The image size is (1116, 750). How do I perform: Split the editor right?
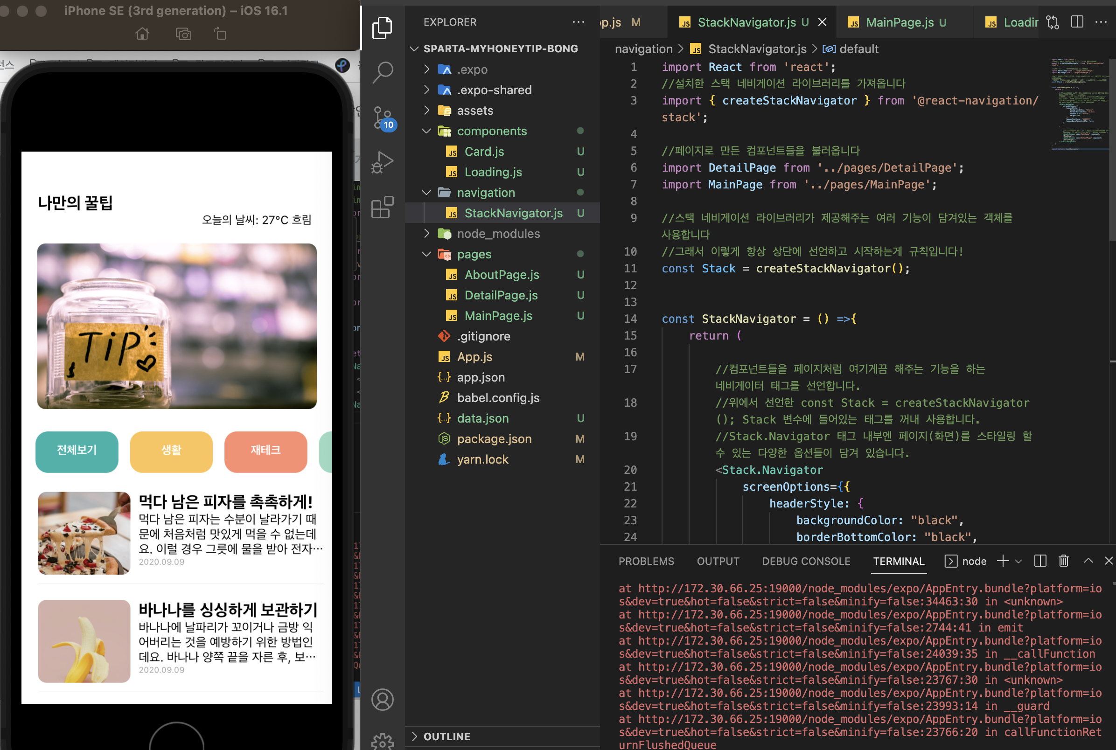[x=1077, y=22]
